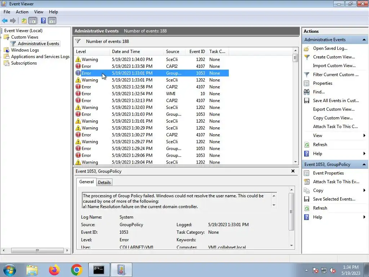Sort by Event ID column header
The width and height of the screenshot is (369, 277).
pos(197,52)
